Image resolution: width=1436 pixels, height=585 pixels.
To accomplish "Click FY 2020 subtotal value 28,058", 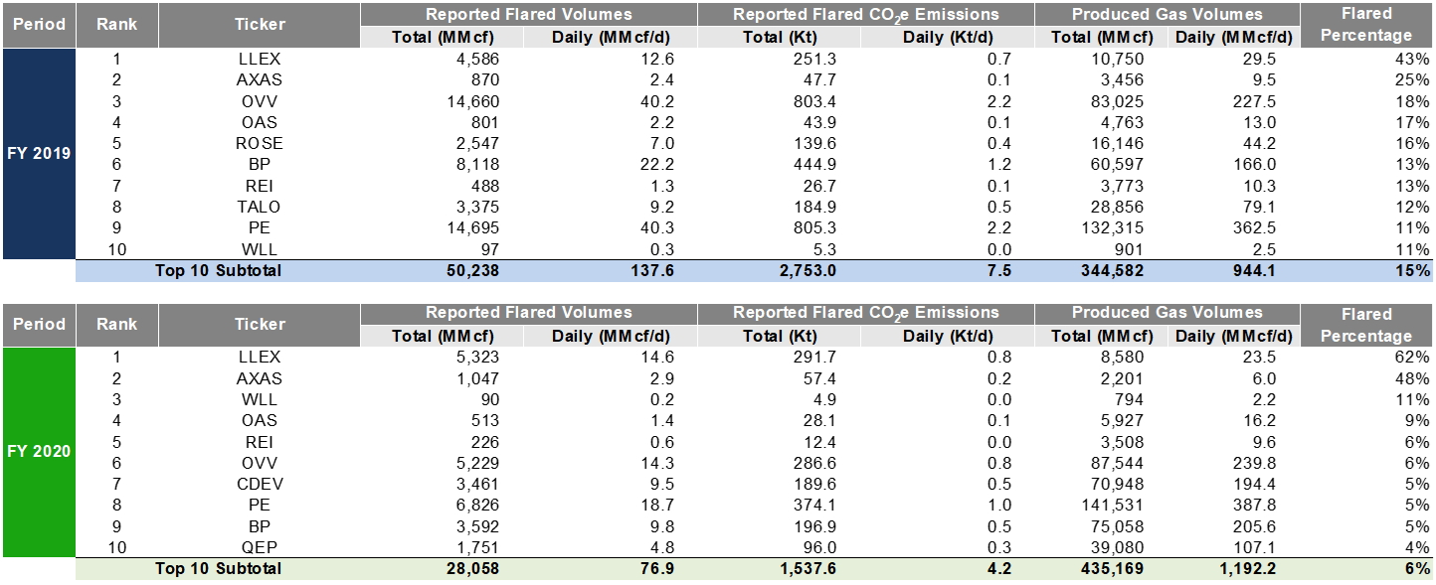I will click(473, 569).
